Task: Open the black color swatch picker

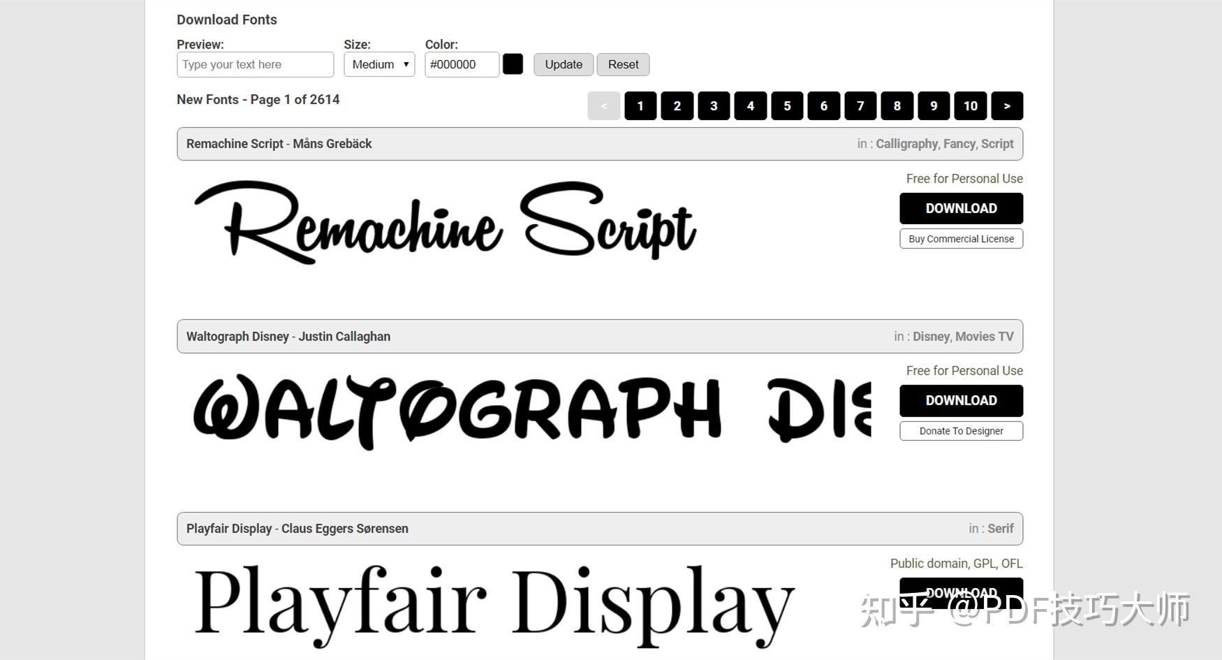Action: (513, 64)
